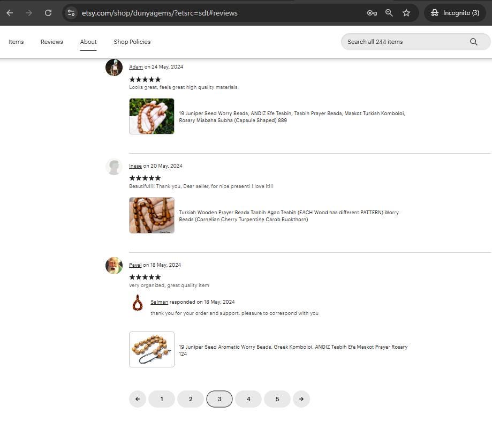Click the zoom magnifier icon in address bar
Image resolution: width=492 pixels, height=429 pixels.
pyautogui.click(x=389, y=13)
